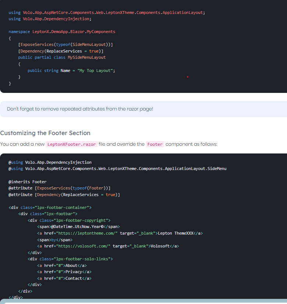This screenshot has height=304, width=287.
Task: Click the 'My Top Layout' string value
Action: click(x=96, y=70)
